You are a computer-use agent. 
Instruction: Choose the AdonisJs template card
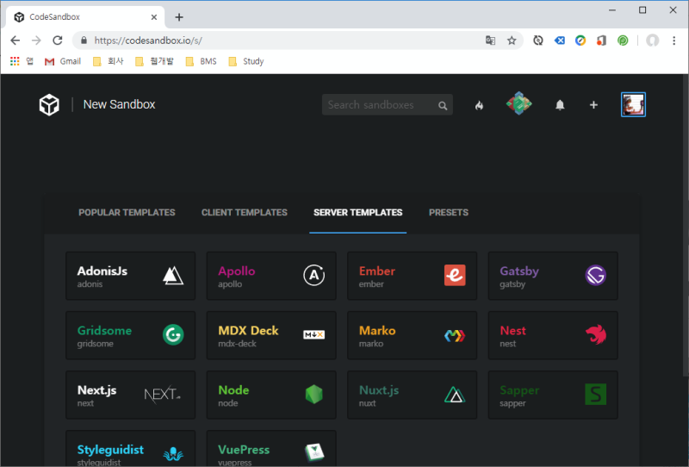131,276
